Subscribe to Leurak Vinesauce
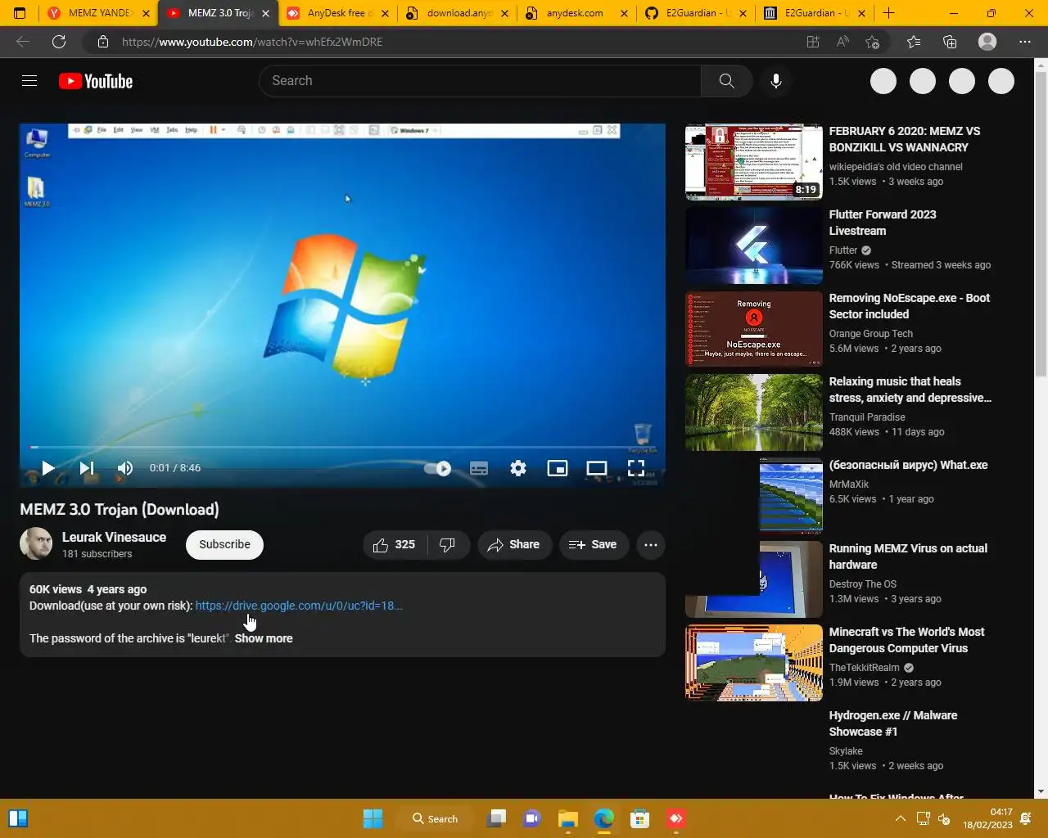The image size is (1048, 838). pyautogui.click(x=224, y=545)
